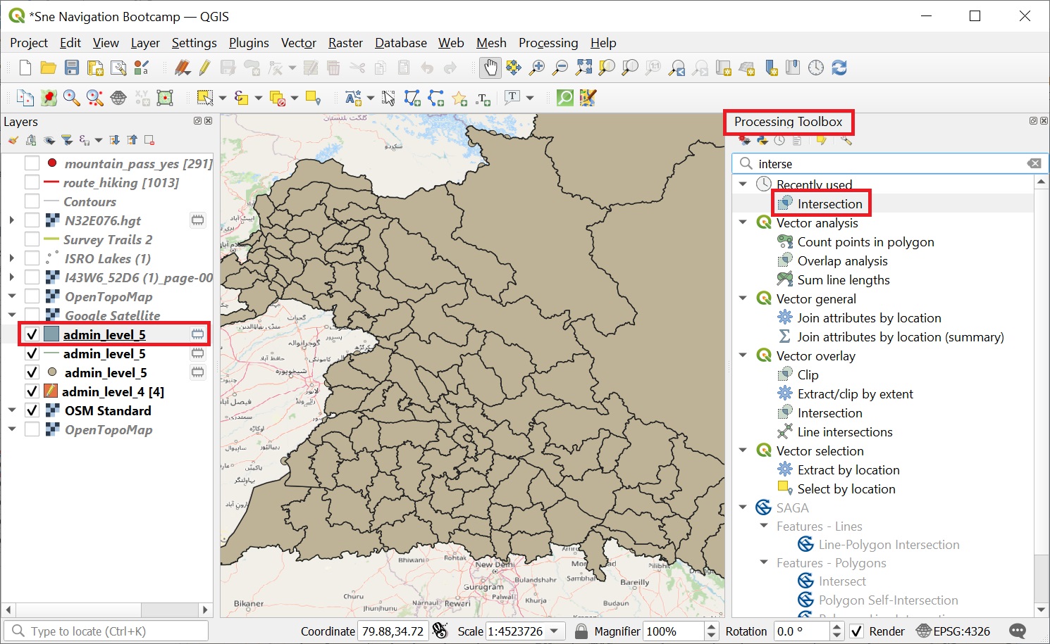
Task: Open a project using the folder icon
Action: click(49, 68)
